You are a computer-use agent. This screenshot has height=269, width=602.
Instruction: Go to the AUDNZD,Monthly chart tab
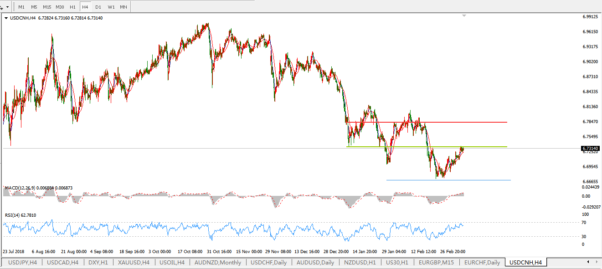(x=217, y=263)
